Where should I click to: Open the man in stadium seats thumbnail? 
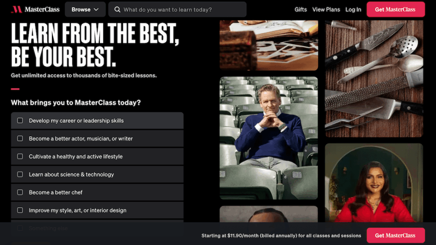point(269,138)
